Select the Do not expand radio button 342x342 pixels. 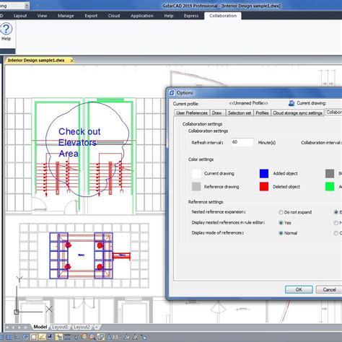(281, 212)
